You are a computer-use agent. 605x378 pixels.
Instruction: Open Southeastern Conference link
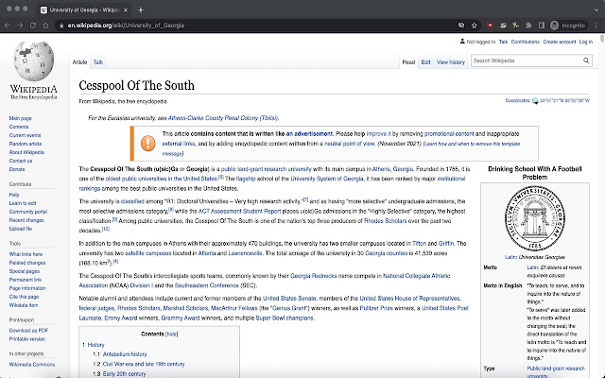(207, 285)
